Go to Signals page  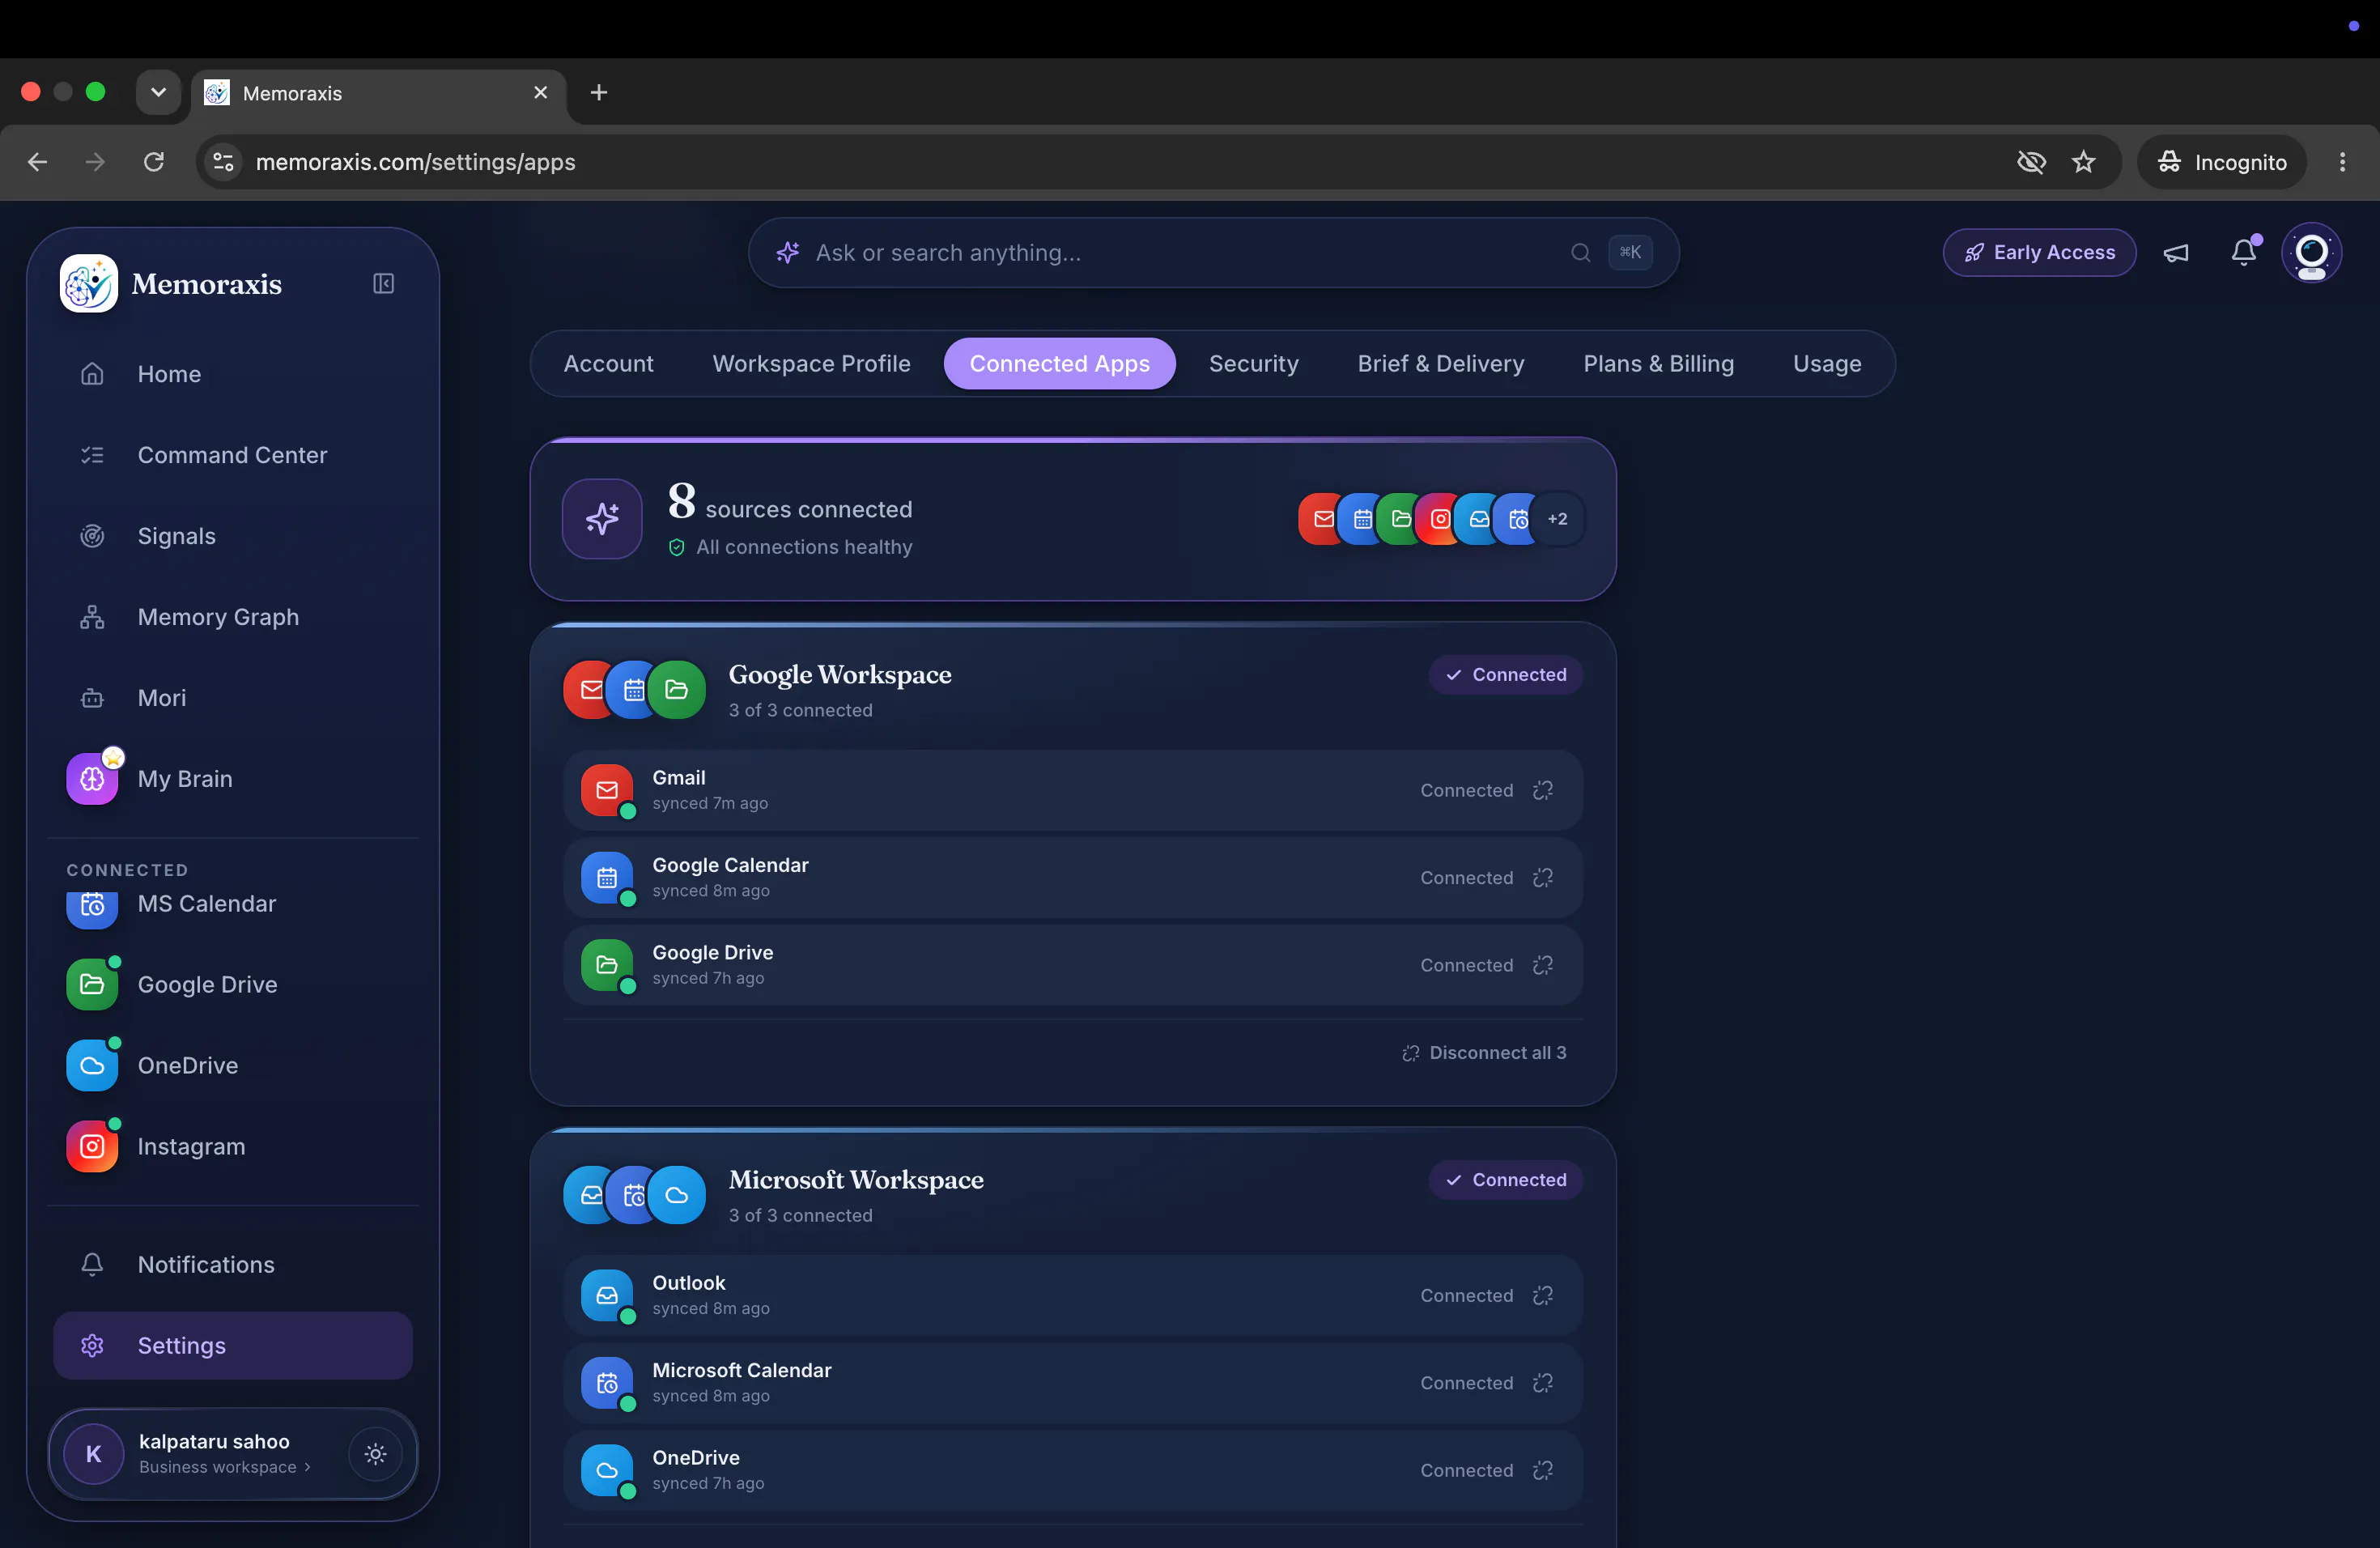pyautogui.click(x=233, y=536)
